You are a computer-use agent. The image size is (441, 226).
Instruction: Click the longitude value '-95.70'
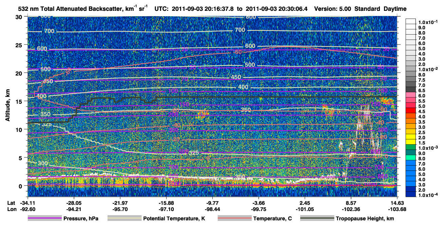click(x=120, y=209)
